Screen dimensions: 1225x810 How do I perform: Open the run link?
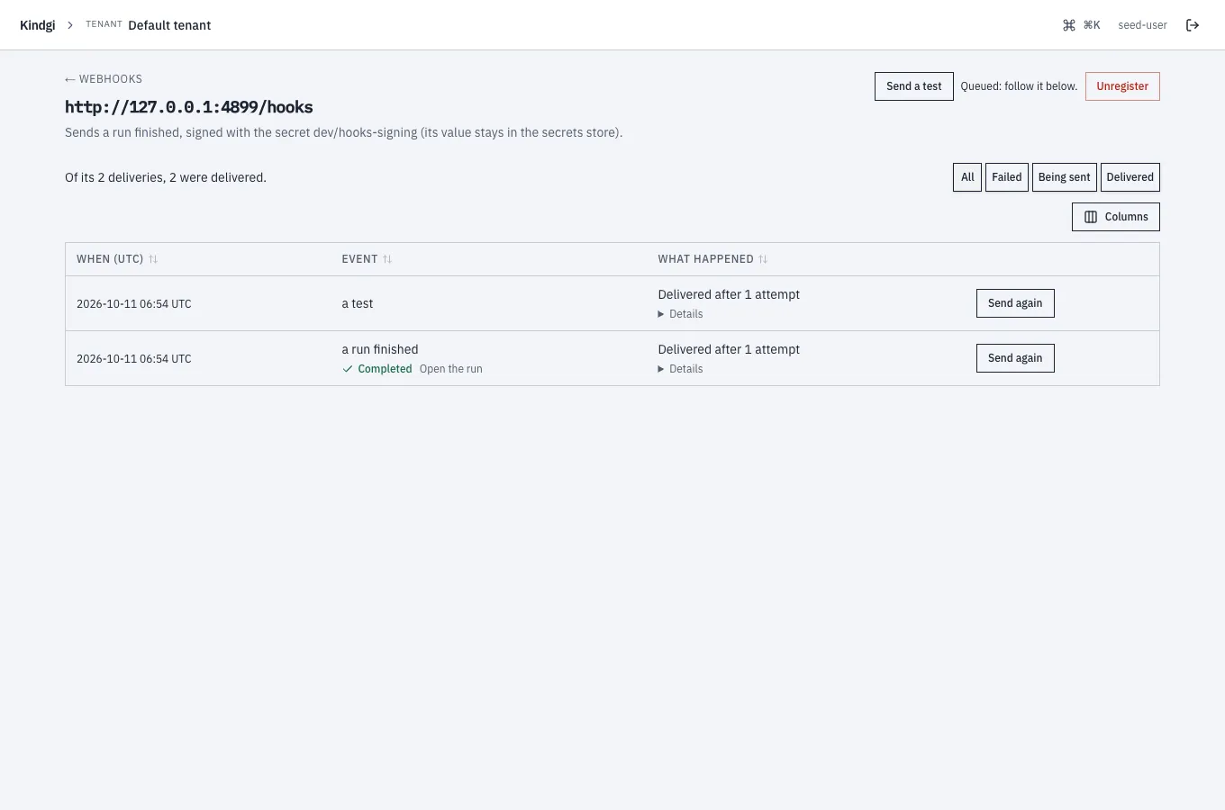point(451,369)
